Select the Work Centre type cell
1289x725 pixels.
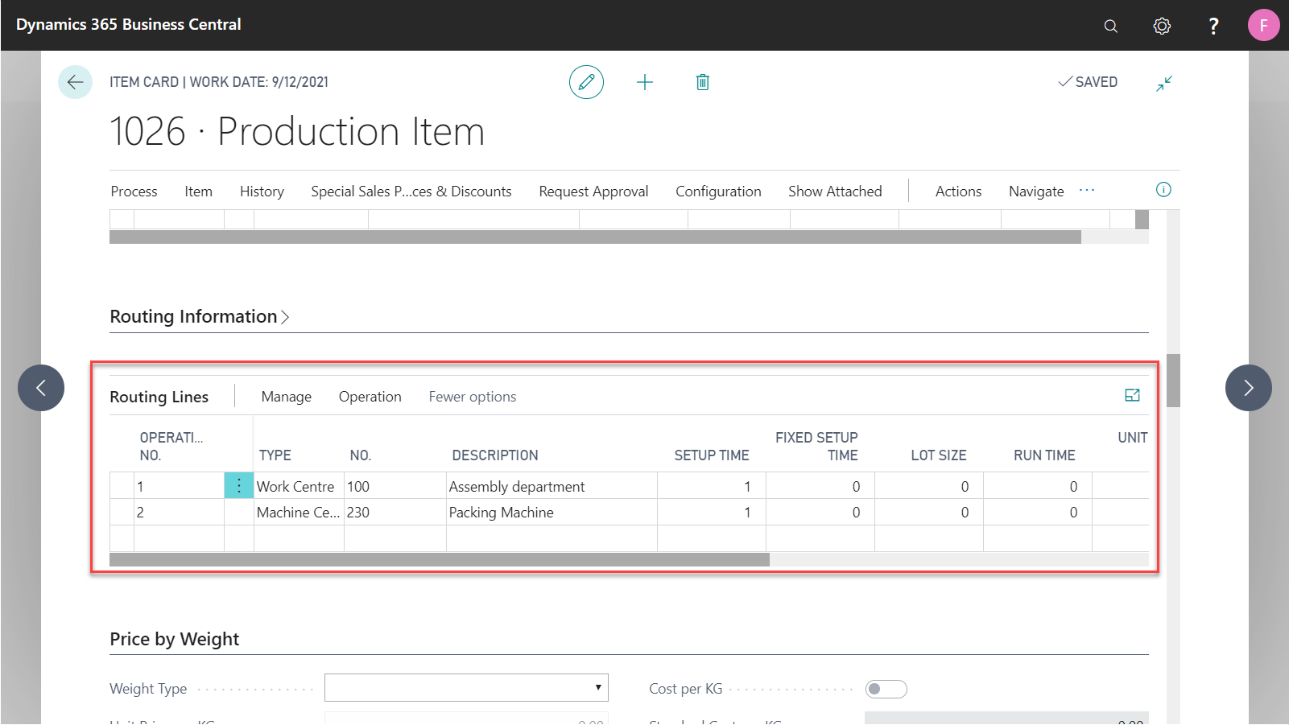point(299,486)
